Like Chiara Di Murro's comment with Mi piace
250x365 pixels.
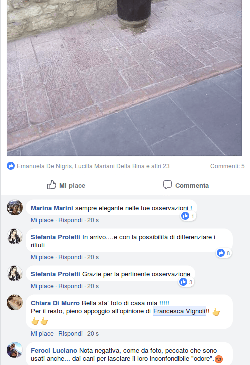(x=42, y=334)
